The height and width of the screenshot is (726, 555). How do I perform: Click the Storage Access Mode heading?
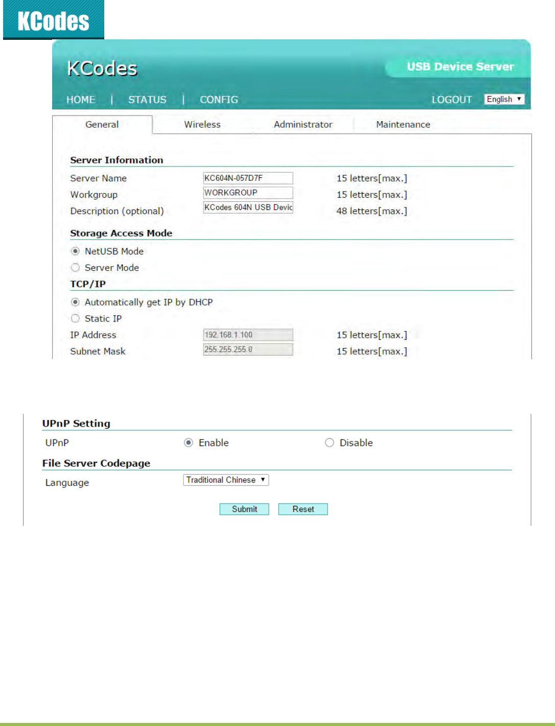[x=121, y=233]
